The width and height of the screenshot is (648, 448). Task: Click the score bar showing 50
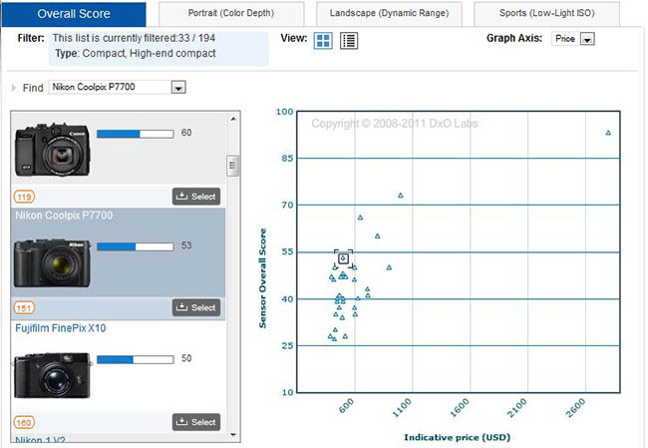[136, 359]
